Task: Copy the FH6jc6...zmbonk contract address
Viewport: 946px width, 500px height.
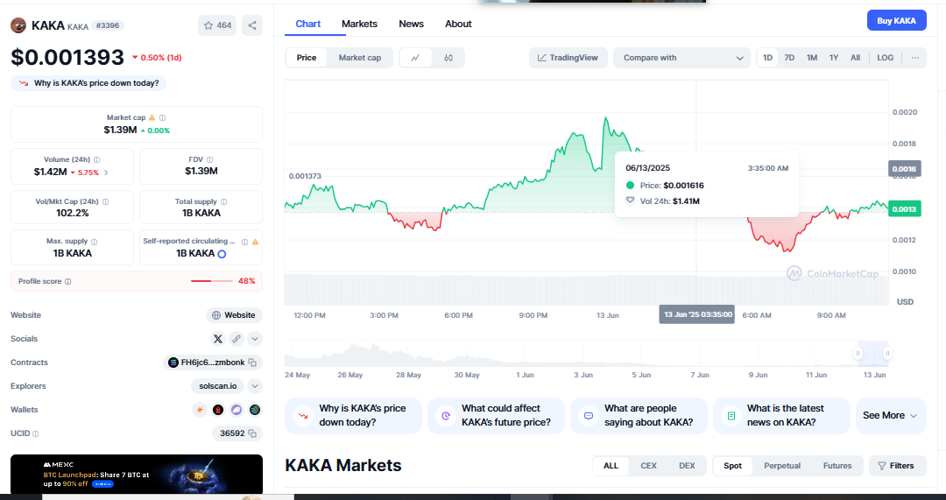Action: (x=253, y=363)
